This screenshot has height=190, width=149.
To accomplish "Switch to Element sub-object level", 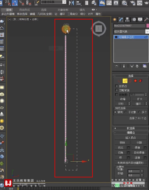I will 141,81.
